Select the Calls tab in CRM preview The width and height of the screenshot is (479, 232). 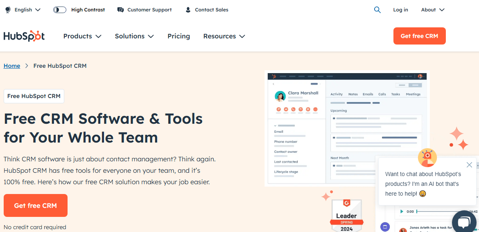(382, 94)
